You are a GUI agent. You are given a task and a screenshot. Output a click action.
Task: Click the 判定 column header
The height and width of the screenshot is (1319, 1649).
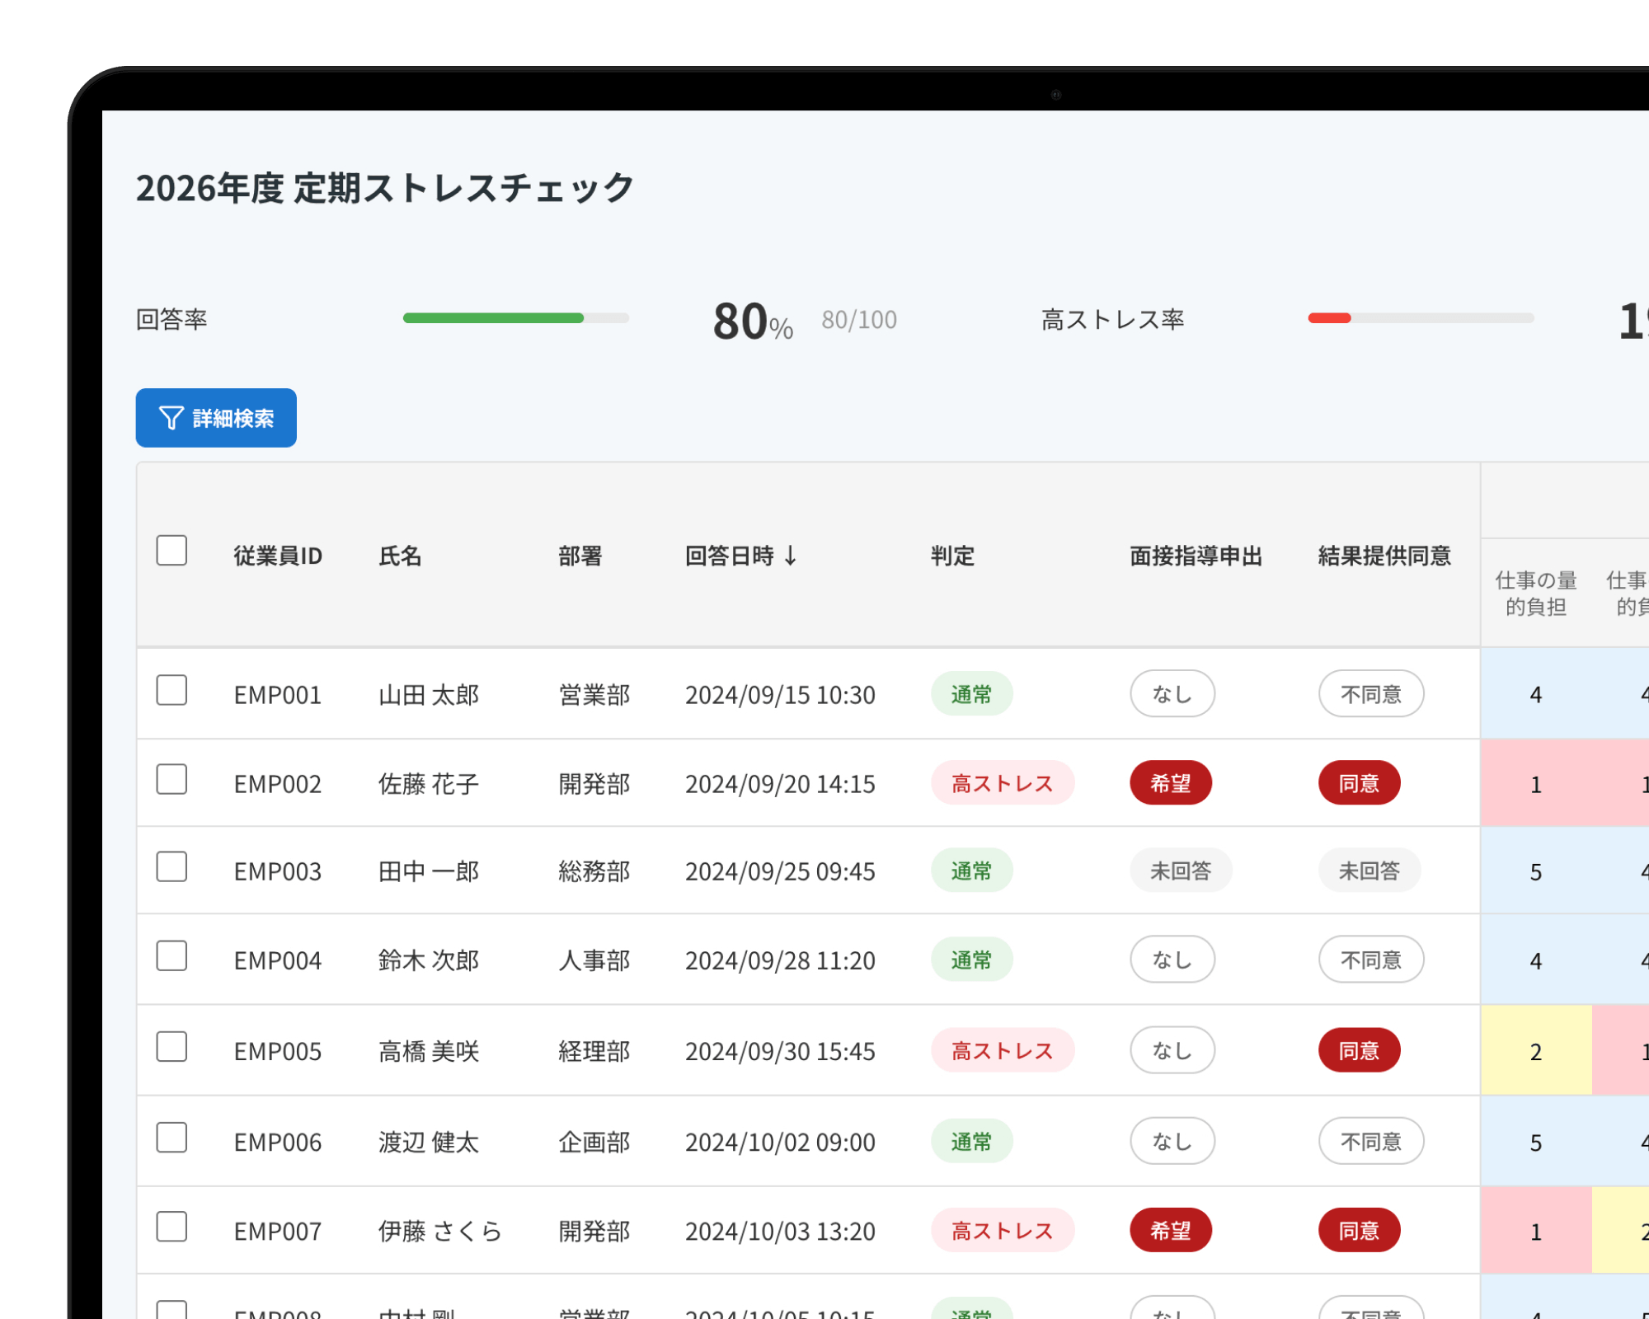pos(952,556)
